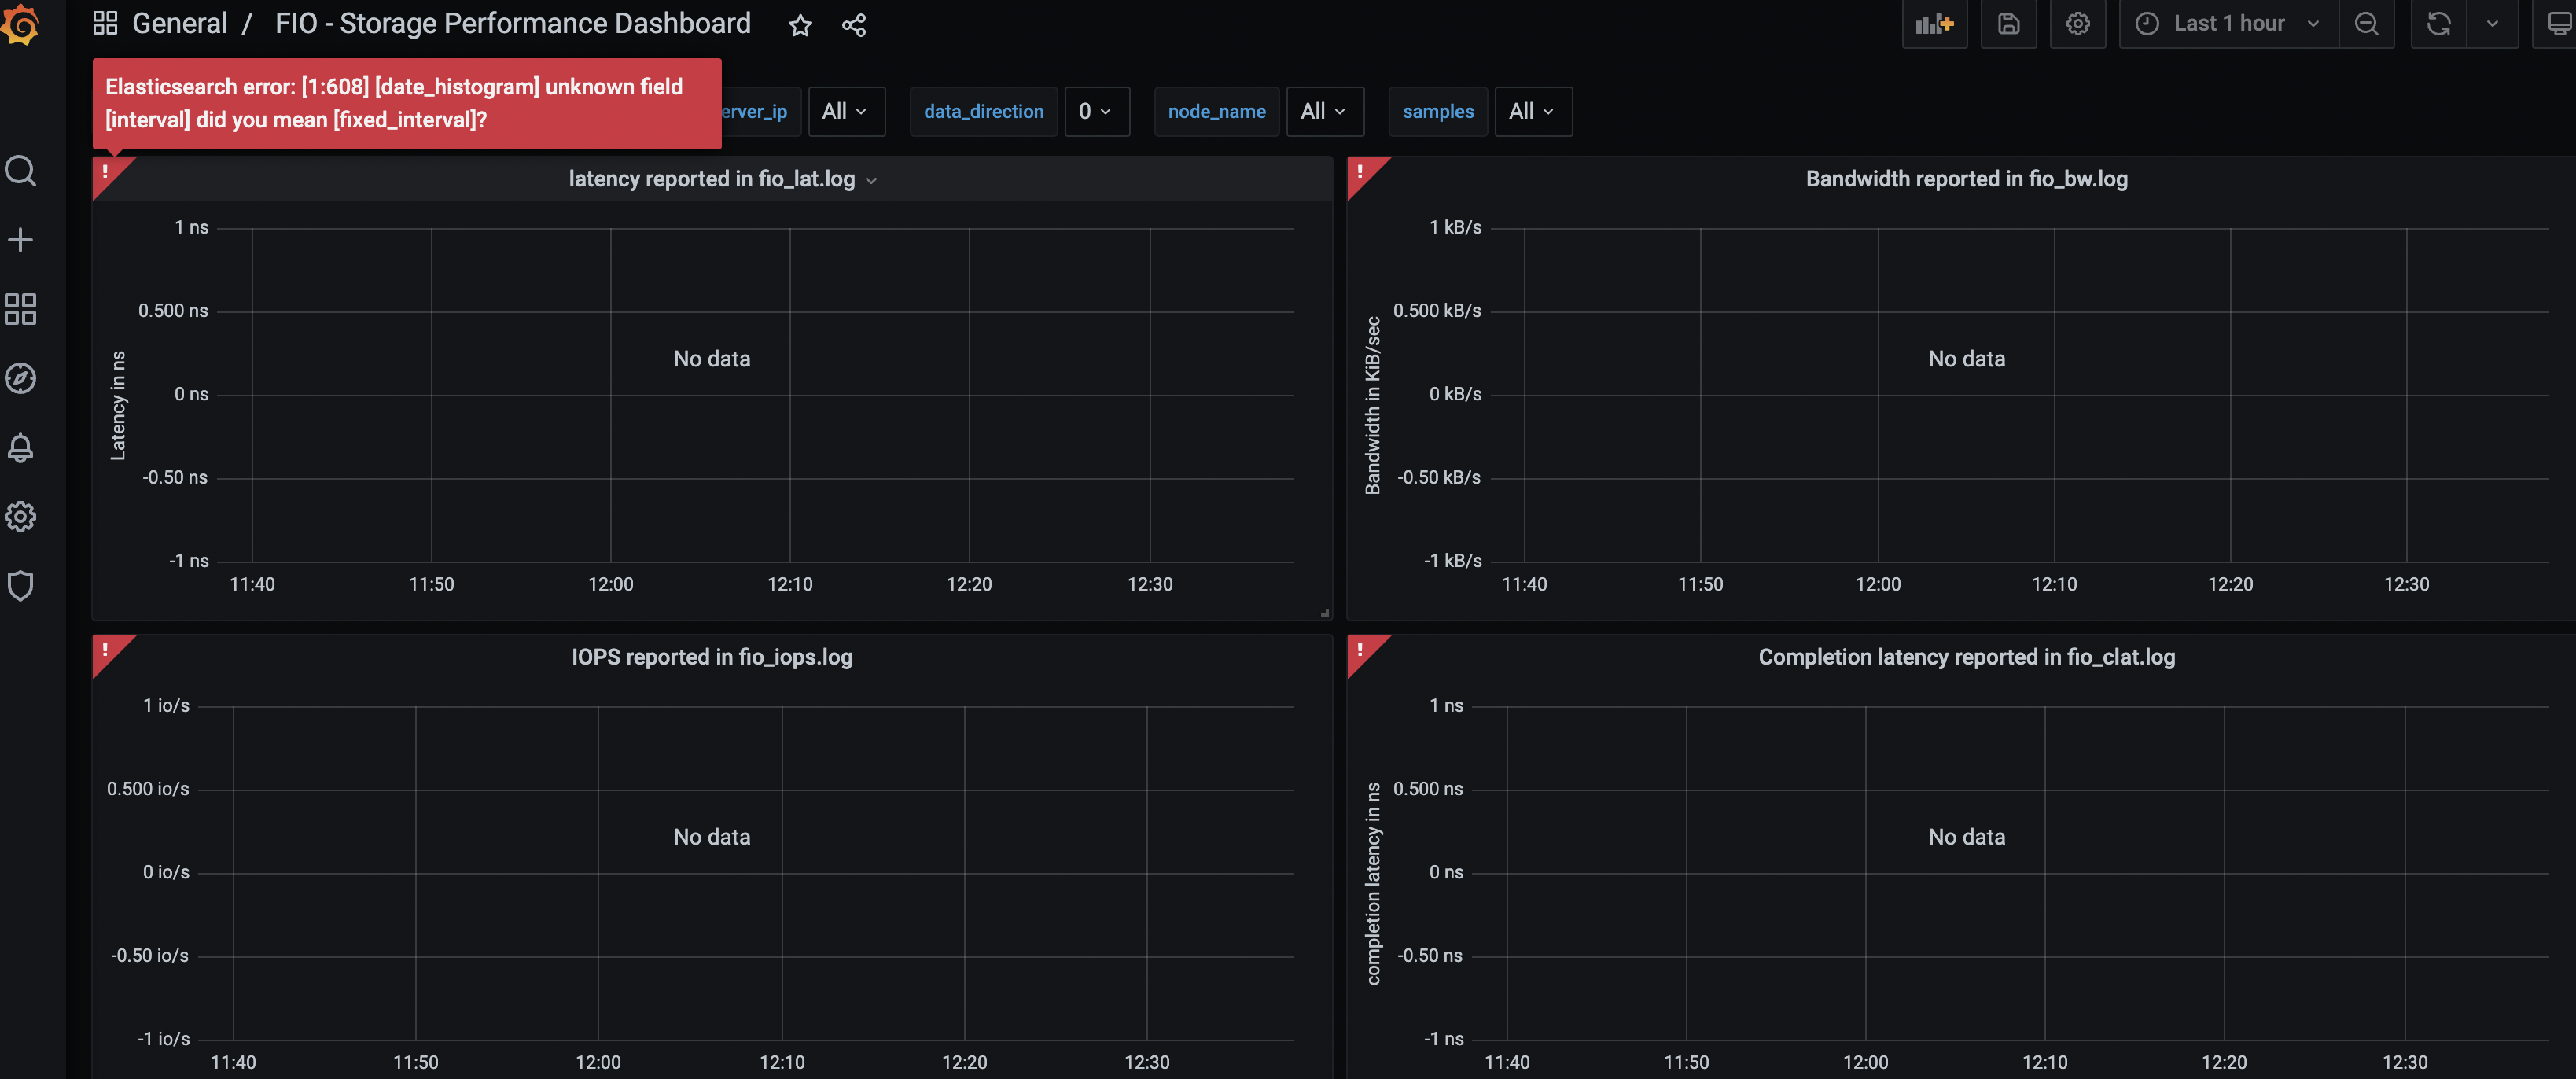The height and width of the screenshot is (1079, 2576).
Task: Open the search icon in sidebar
Action: pyautogui.click(x=21, y=171)
